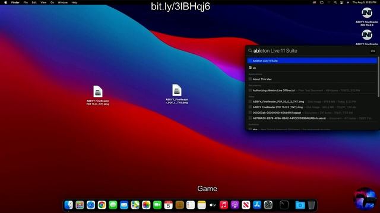Open Apple TV app in the Dock

[x=213, y=205]
